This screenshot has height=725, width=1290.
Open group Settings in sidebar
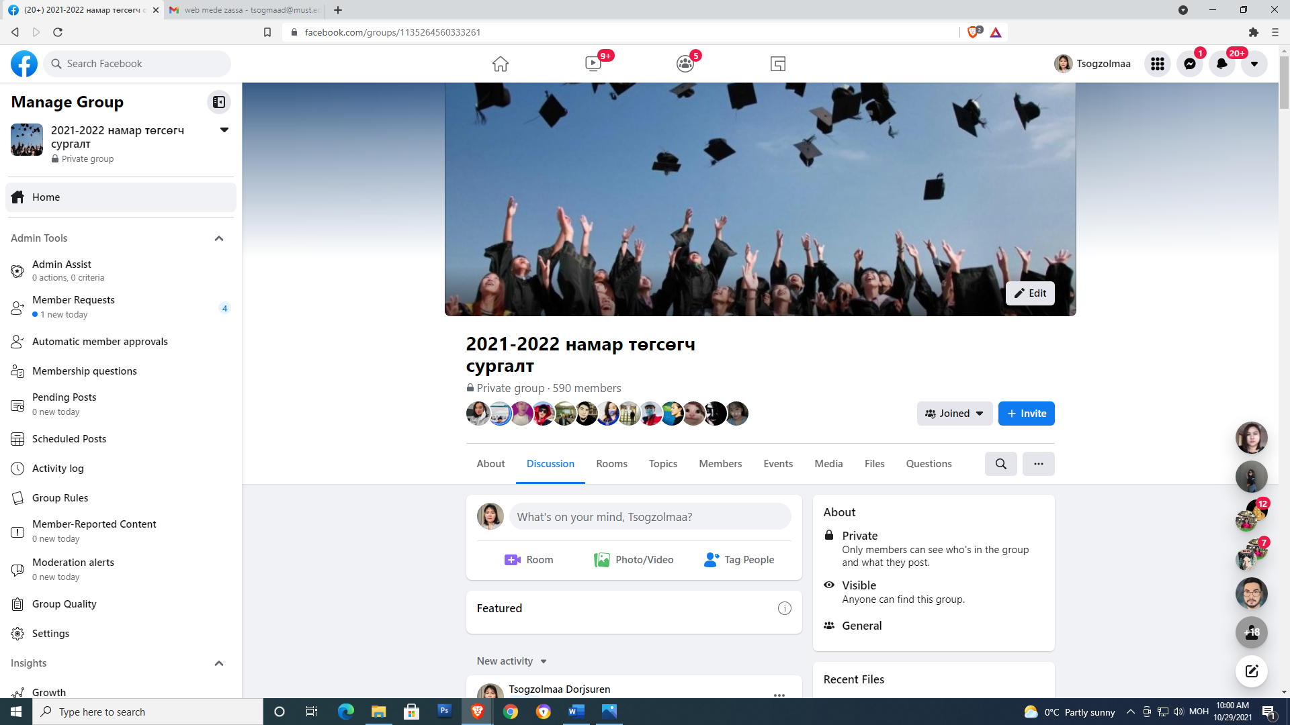click(121, 634)
